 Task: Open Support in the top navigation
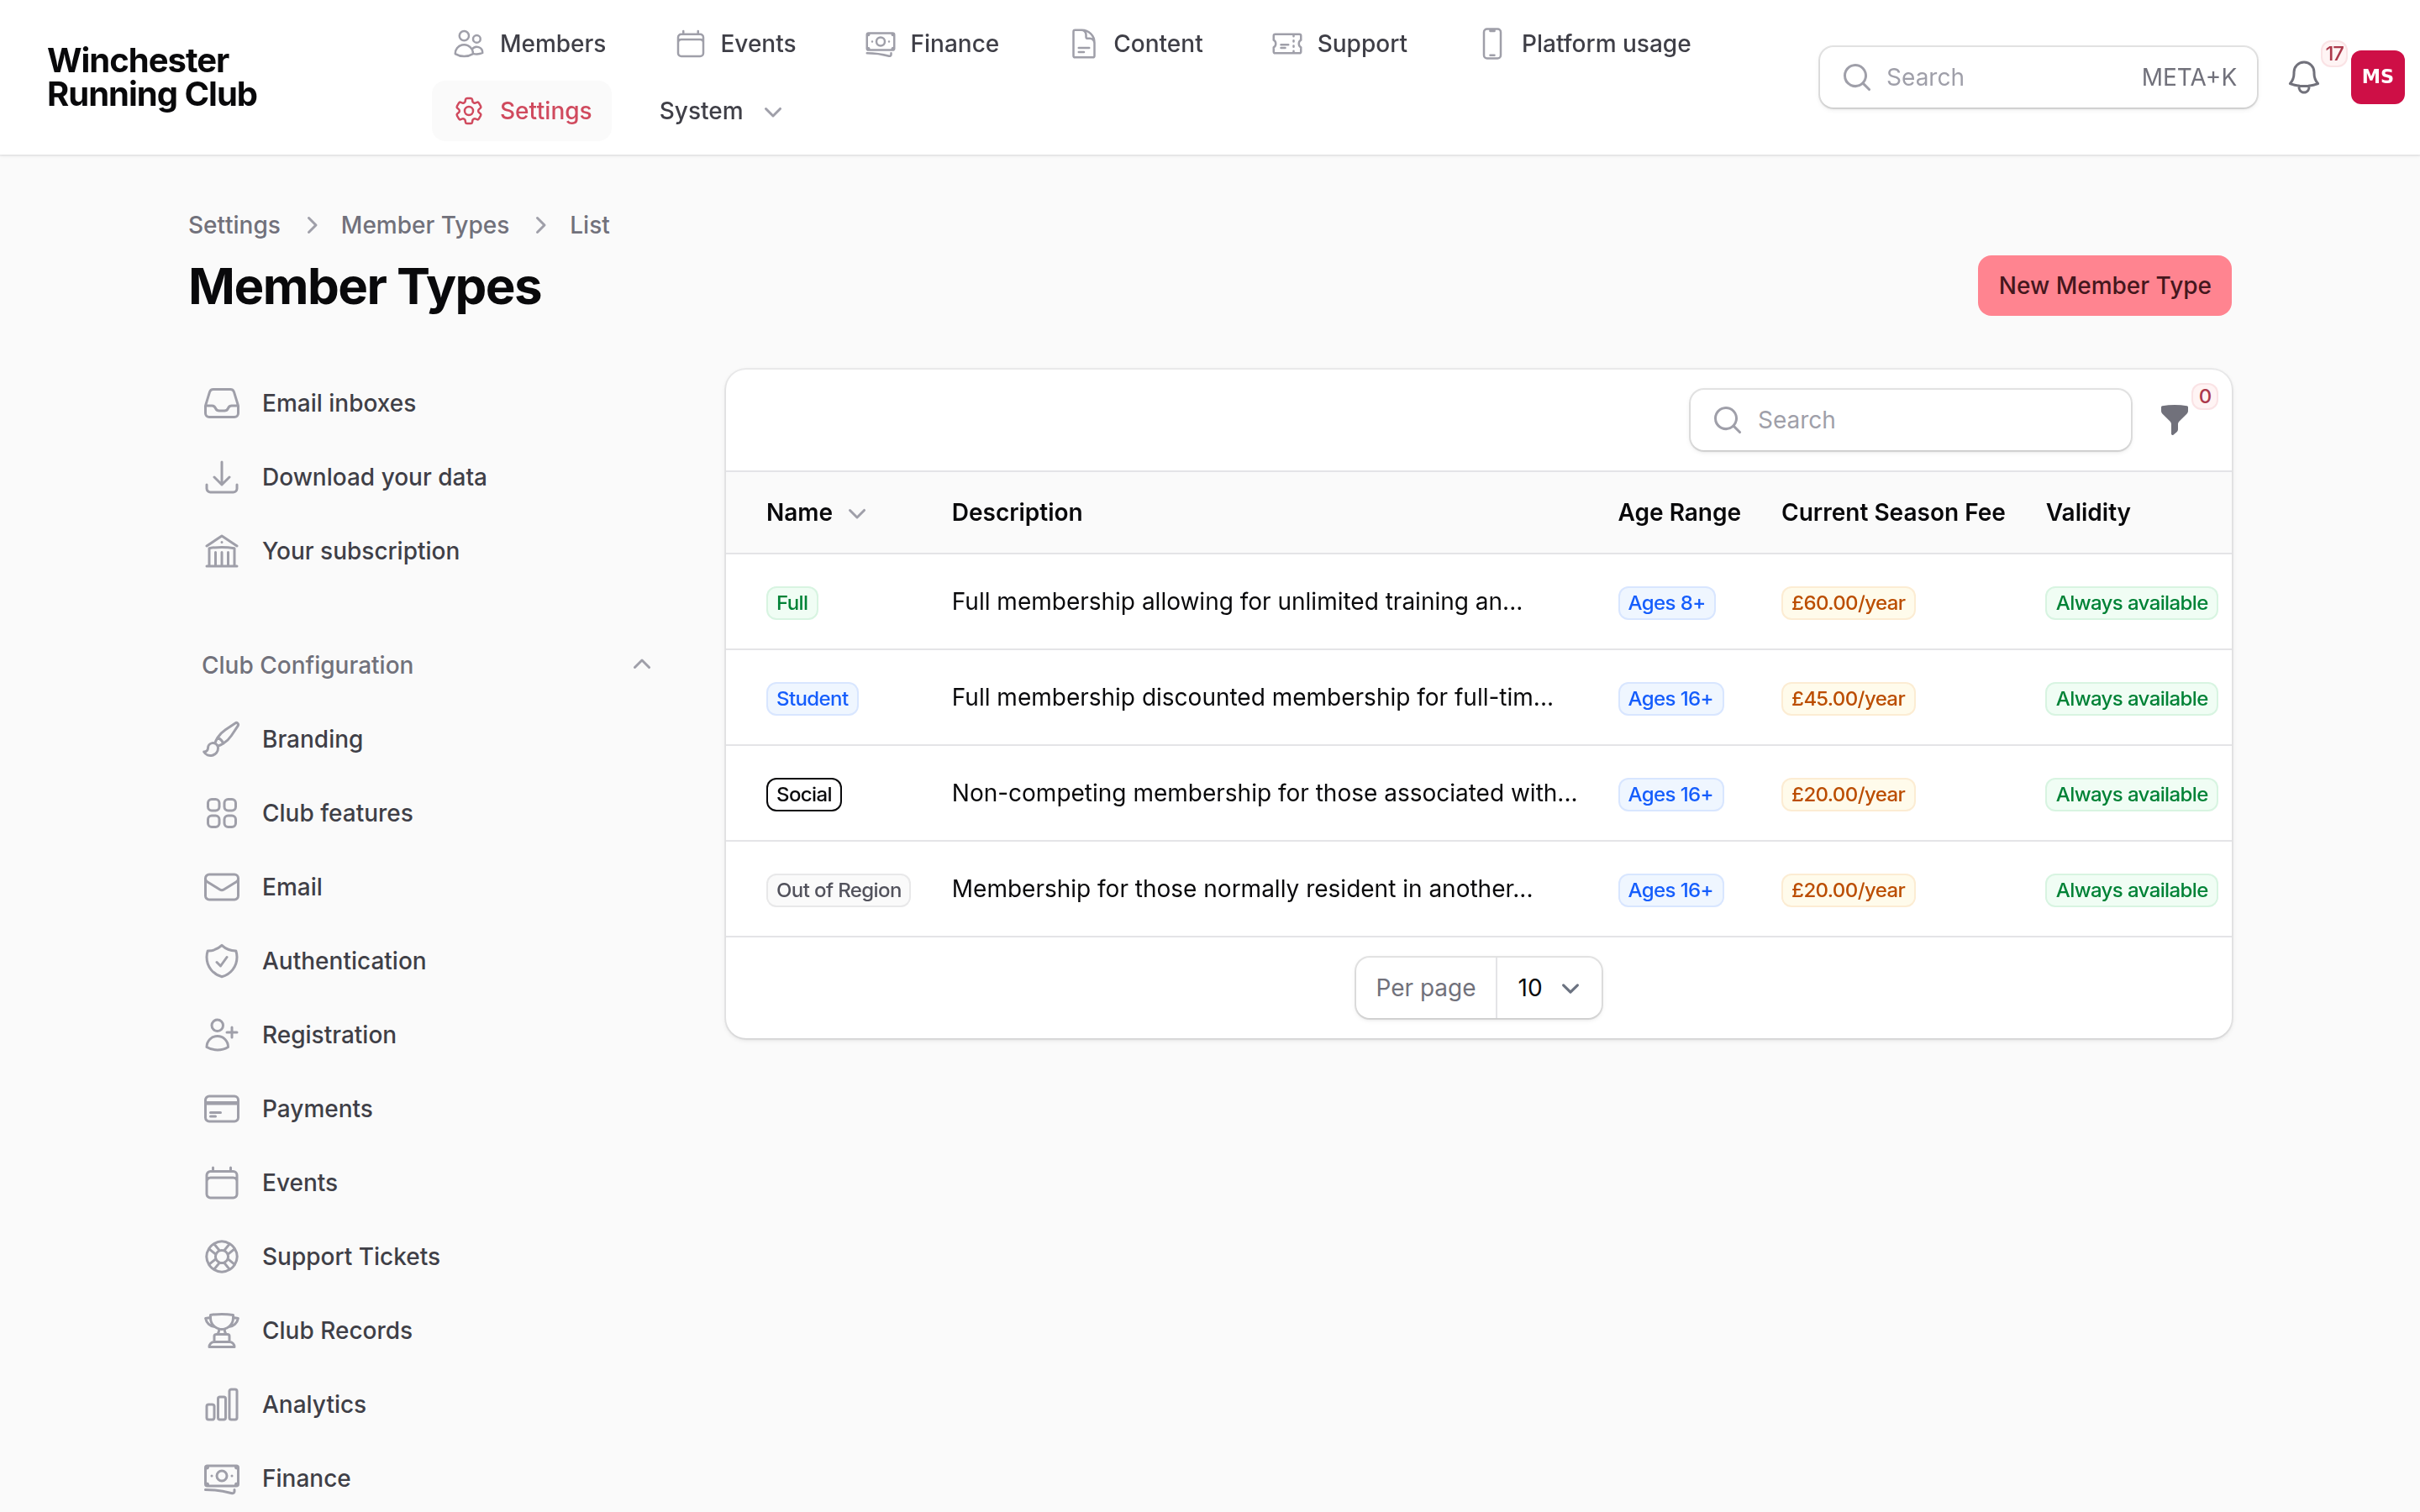tap(1340, 44)
